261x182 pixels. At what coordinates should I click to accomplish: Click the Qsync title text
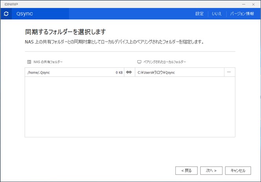[25, 14]
